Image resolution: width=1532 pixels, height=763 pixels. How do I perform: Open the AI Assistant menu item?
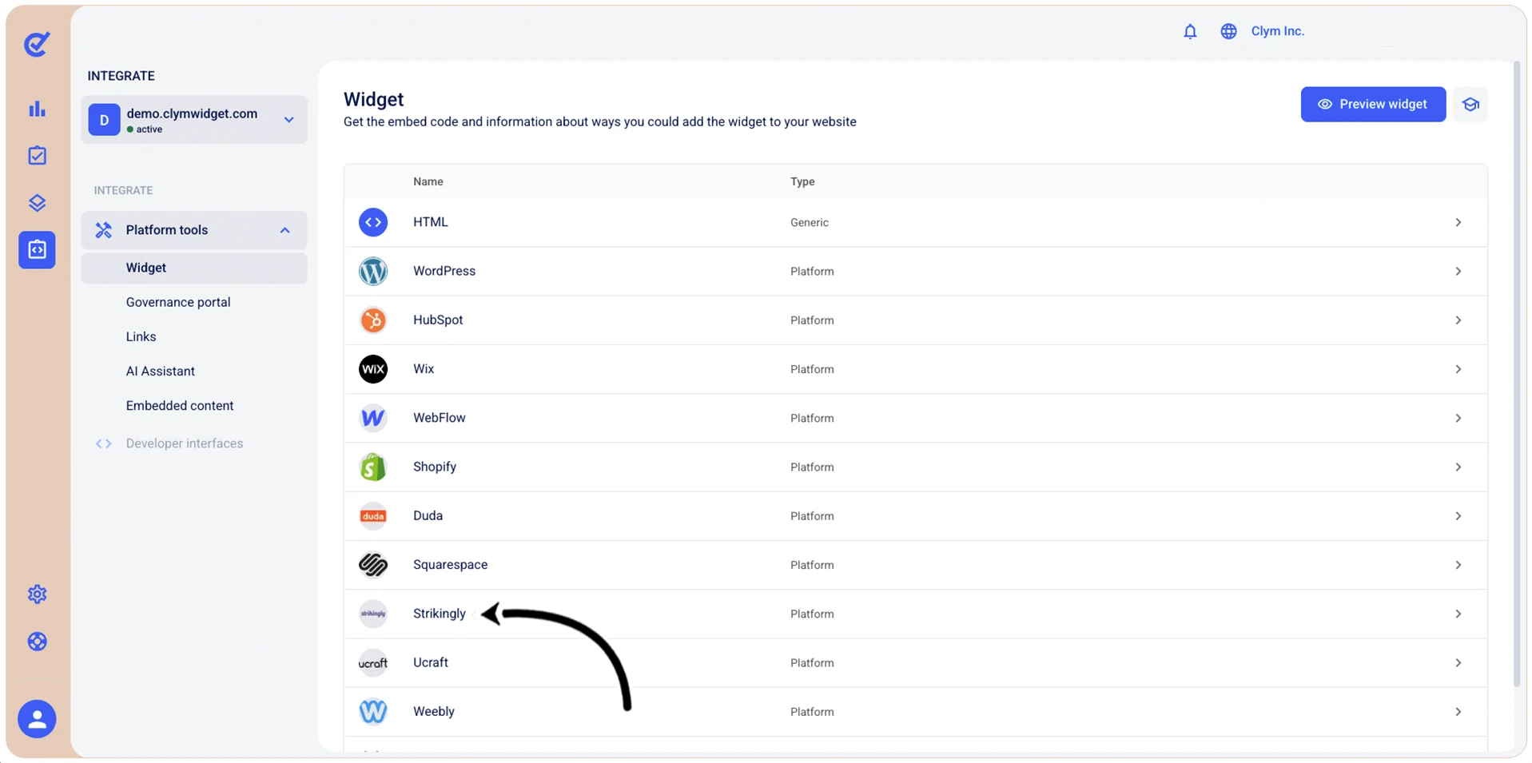160,372
